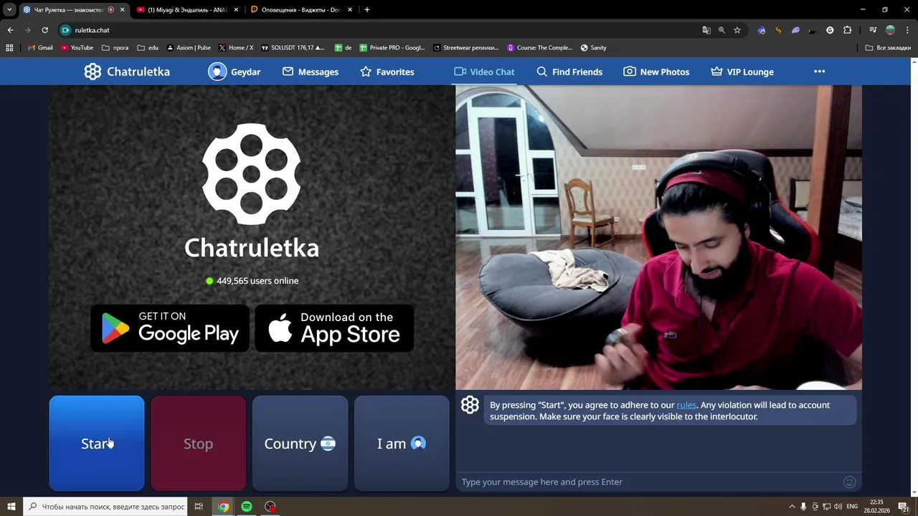Viewport: 918px width, 516px height.
Task: Open the Windows Start menu
Action: click(x=11, y=507)
